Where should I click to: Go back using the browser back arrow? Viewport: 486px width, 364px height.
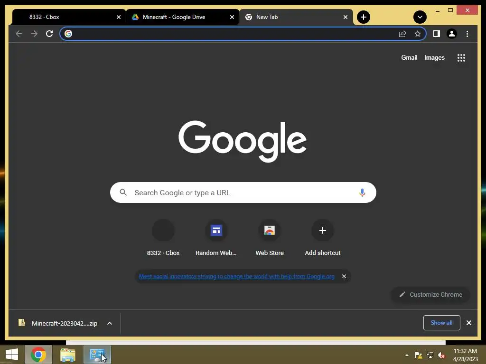[19, 34]
